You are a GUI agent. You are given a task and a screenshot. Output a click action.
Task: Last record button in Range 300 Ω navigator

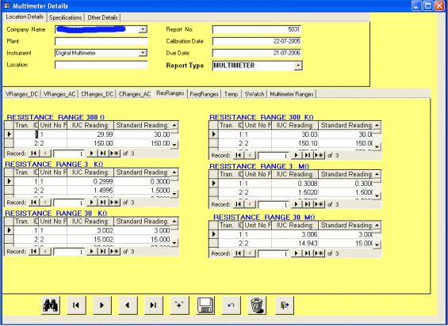103,154
